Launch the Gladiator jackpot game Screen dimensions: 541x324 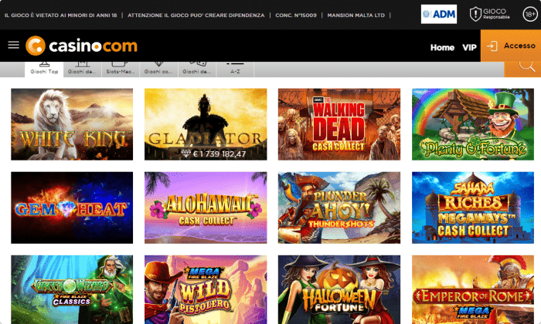[206, 124]
